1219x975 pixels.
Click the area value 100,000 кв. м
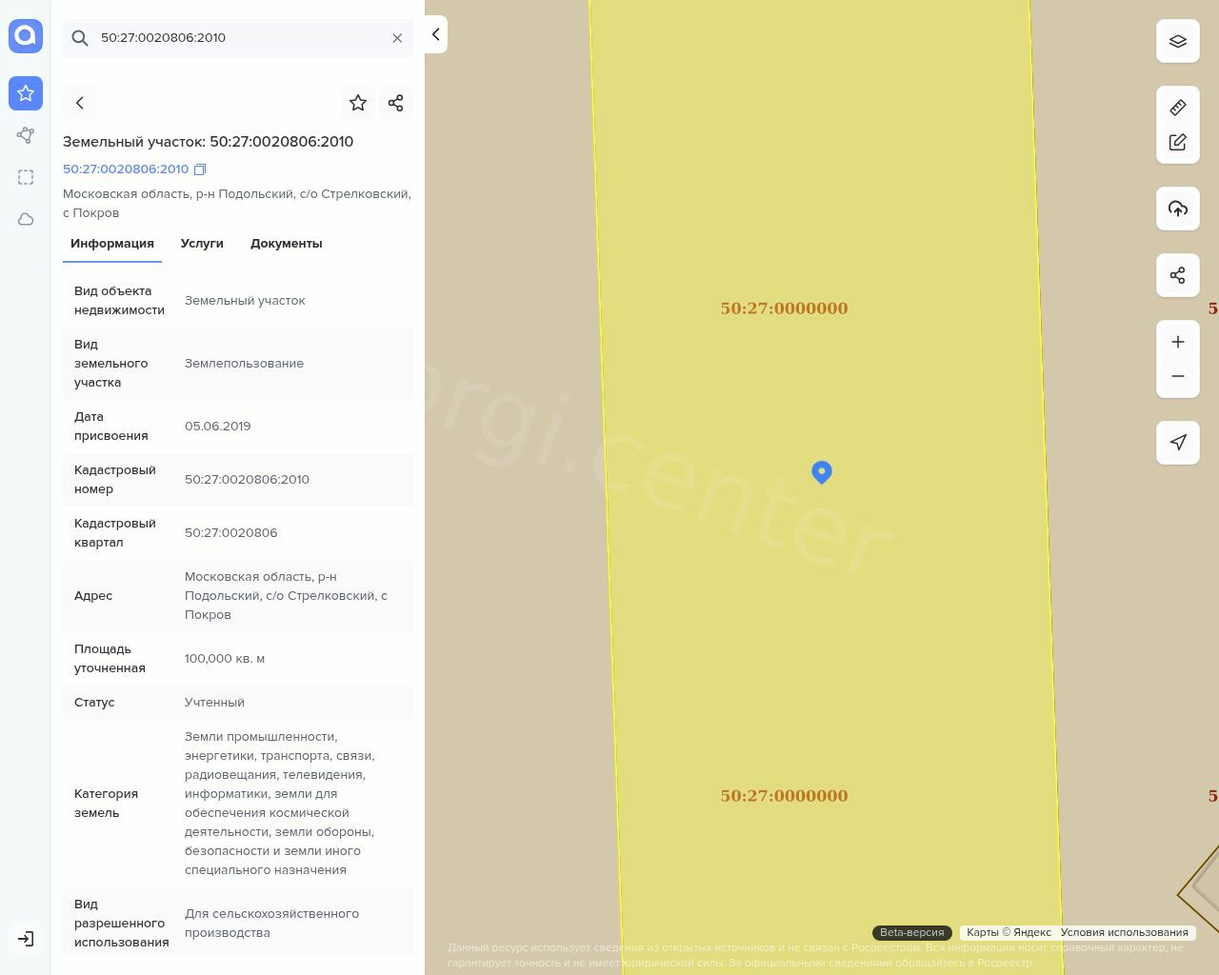coord(225,659)
